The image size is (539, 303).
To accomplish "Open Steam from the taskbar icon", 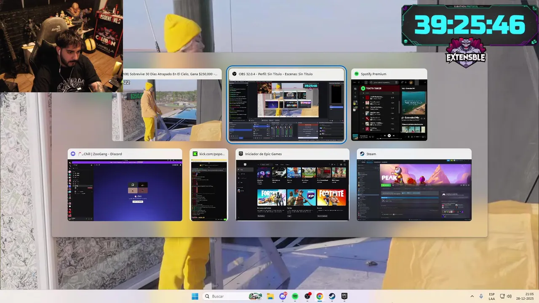I will coord(332,296).
